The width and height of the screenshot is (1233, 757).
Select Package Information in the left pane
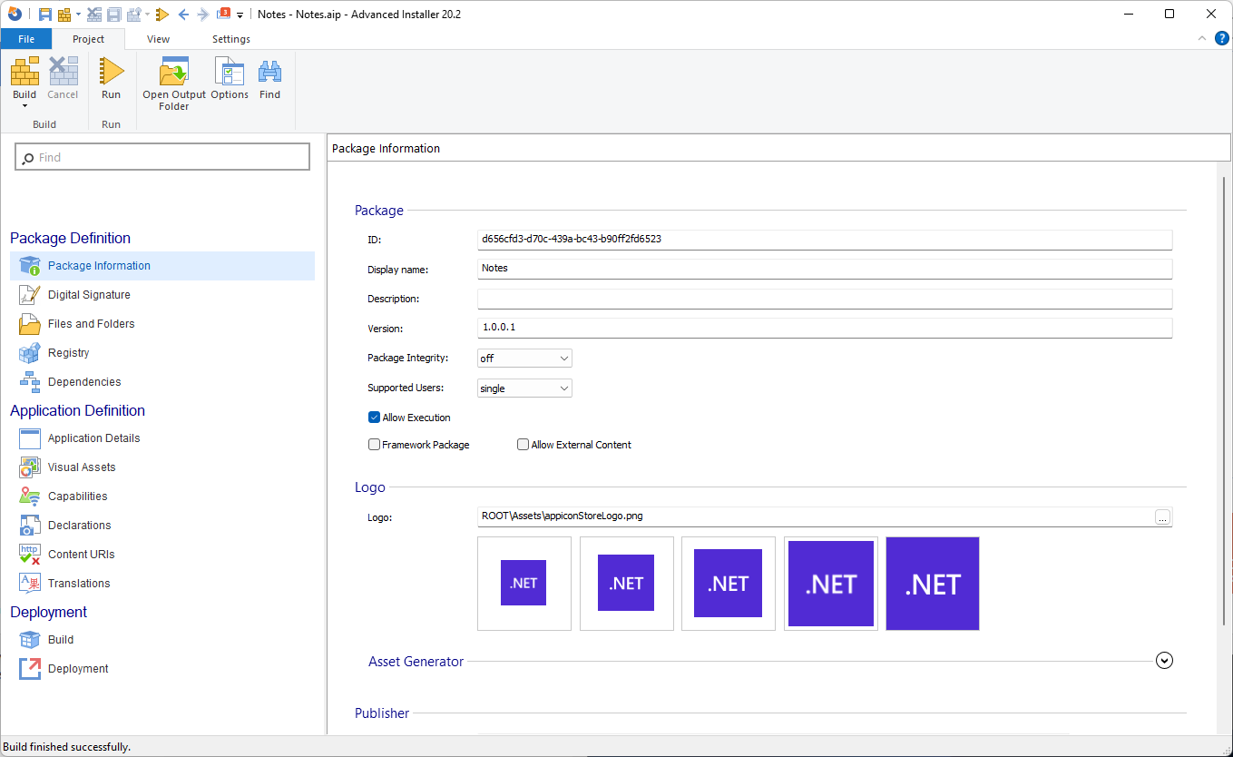[162, 266]
